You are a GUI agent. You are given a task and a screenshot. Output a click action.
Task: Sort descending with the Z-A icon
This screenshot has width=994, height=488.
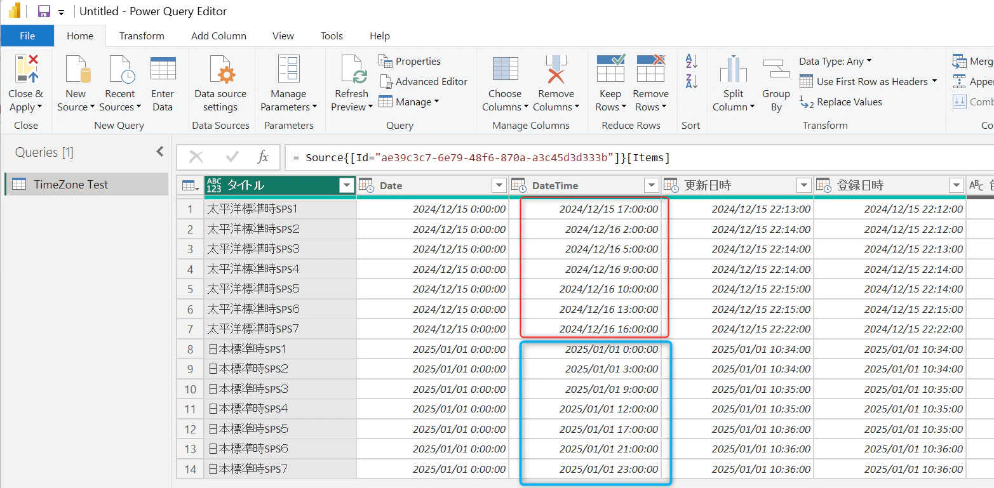tap(692, 81)
